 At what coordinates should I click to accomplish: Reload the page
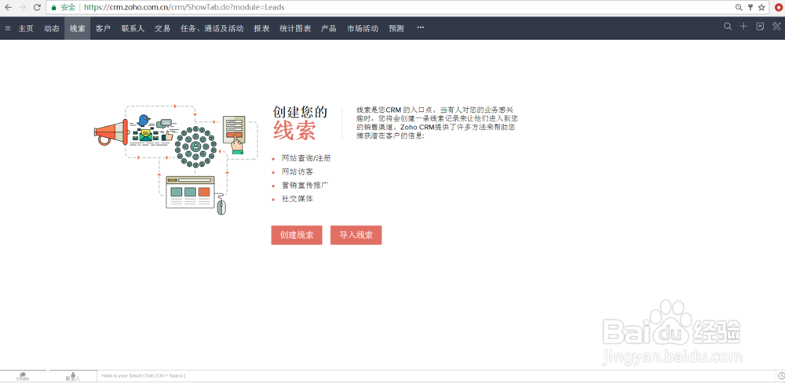pos(37,8)
